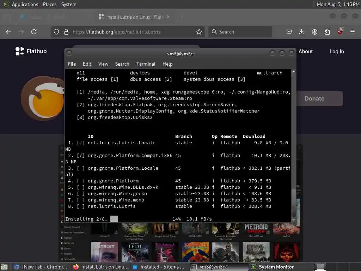Click the net.lutris.Lutris.Locale row text
361x271 pixels.
click(122, 143)
